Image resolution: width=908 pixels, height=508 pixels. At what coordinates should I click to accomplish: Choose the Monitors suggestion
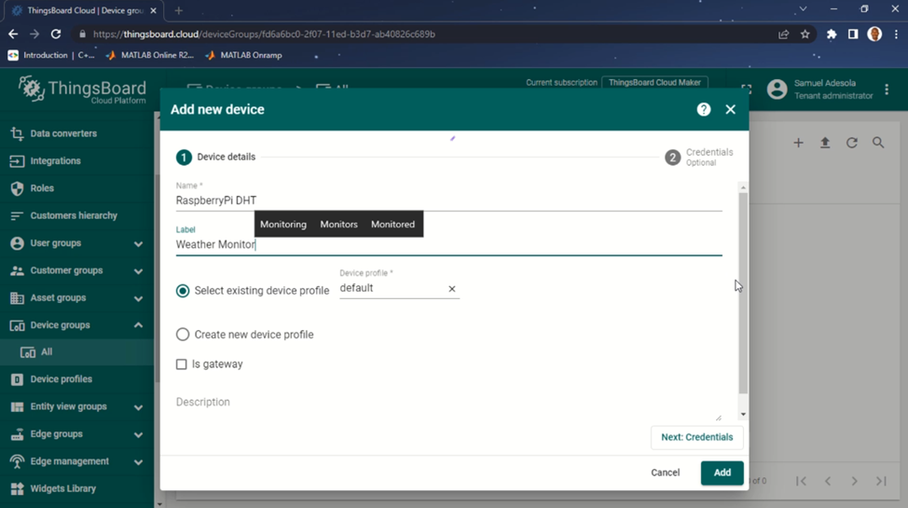(x=338, y=224)
